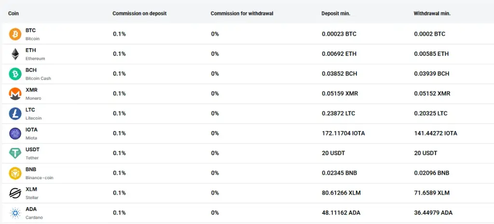Click the Cardano ADA icon

(x=15, y=212)
